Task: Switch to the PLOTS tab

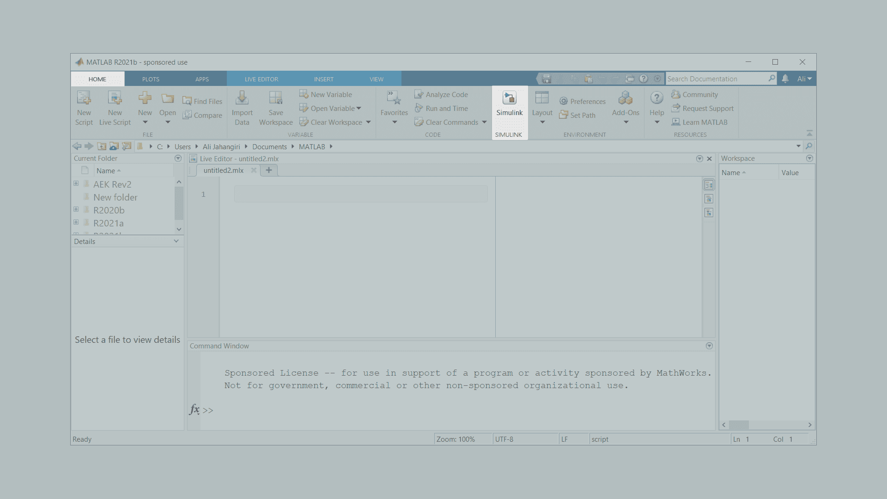Action: coord(151,79)
